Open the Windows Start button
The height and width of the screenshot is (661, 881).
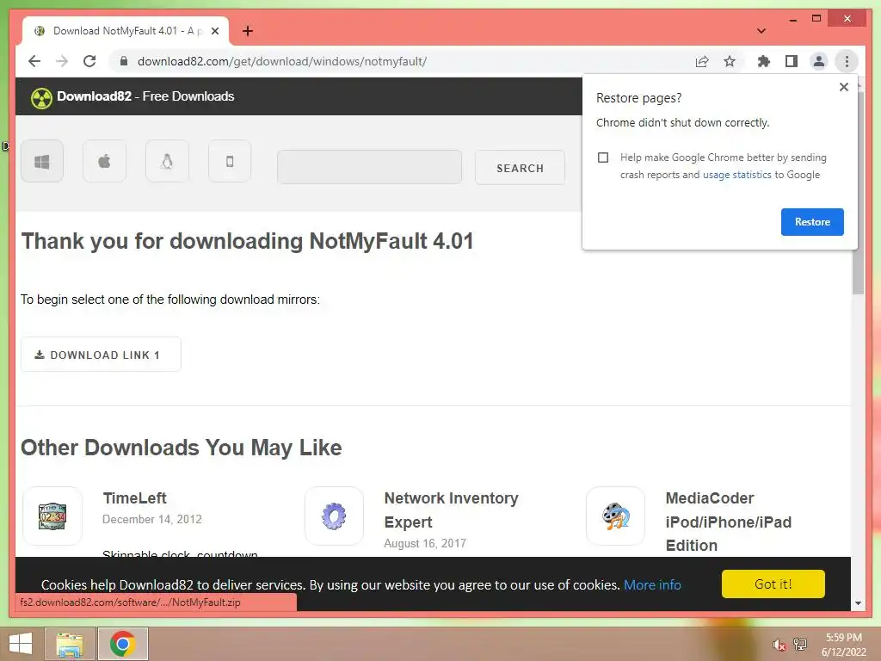coord(21,644)
